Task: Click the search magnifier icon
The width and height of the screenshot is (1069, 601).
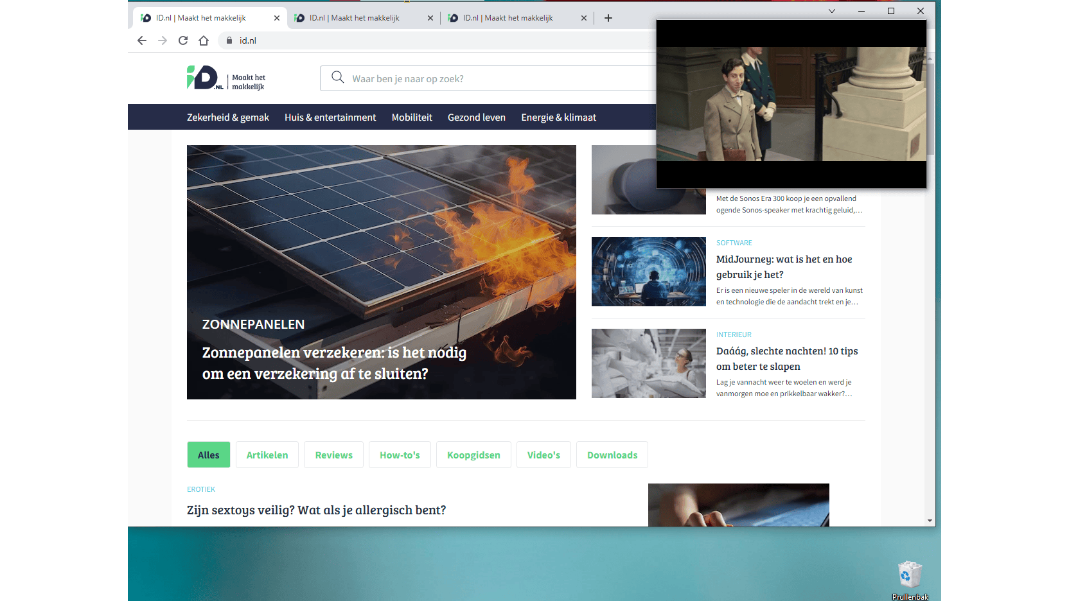Action: (337, 78)
